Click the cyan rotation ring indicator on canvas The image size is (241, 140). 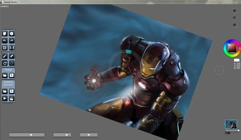[129, 52]
